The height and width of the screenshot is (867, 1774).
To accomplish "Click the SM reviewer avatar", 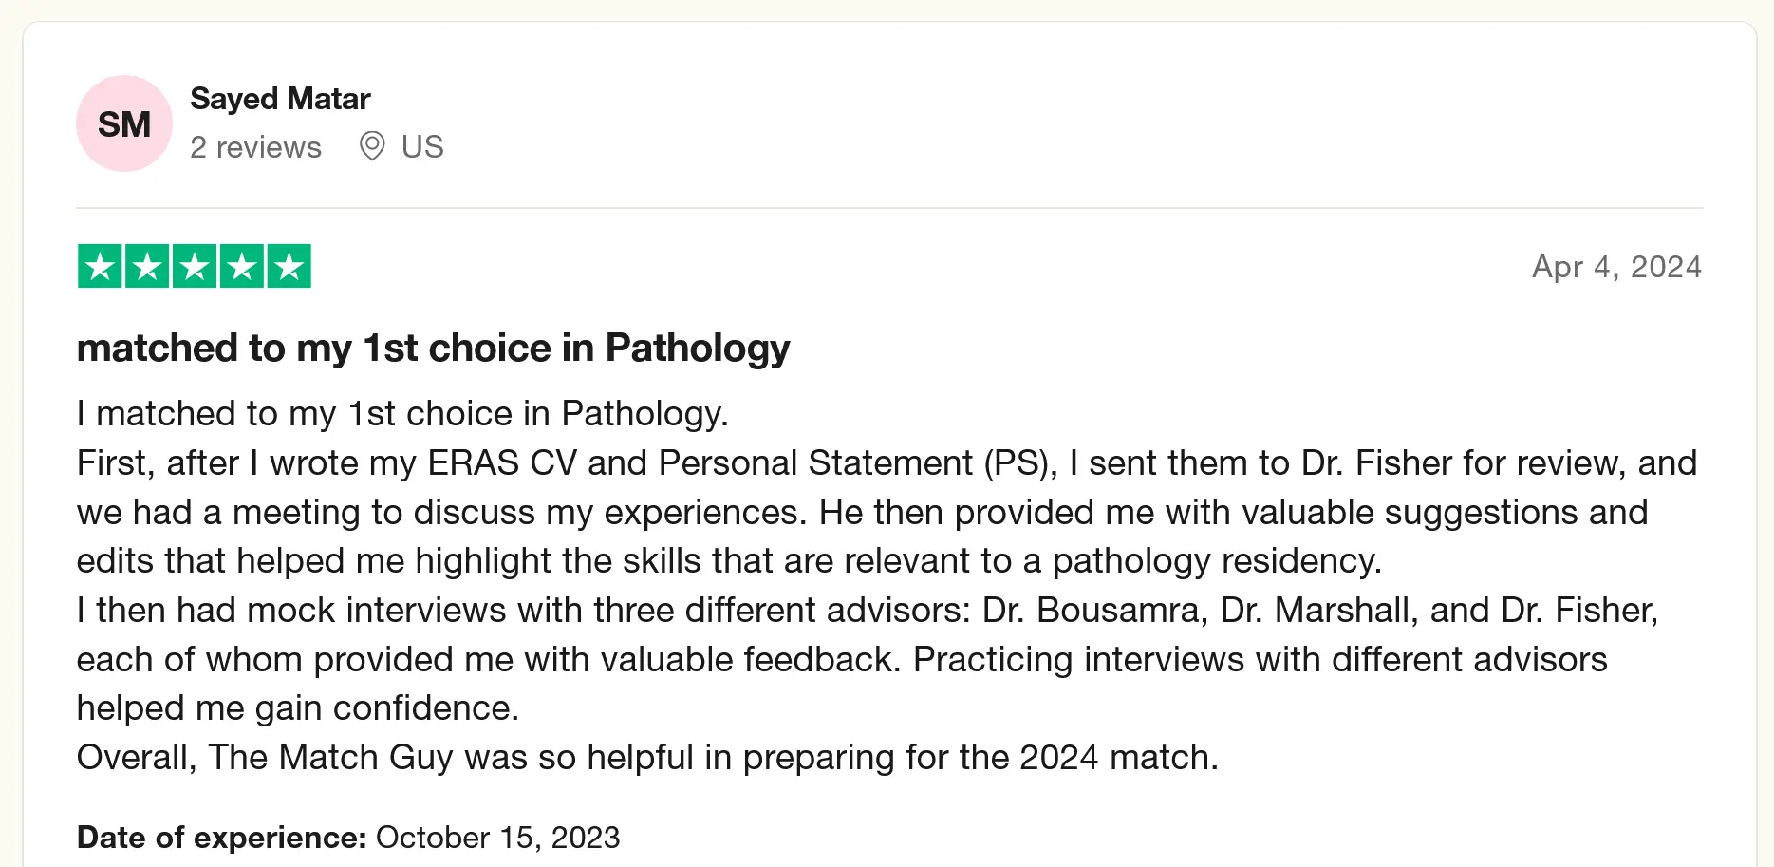I will pos(124,123).
